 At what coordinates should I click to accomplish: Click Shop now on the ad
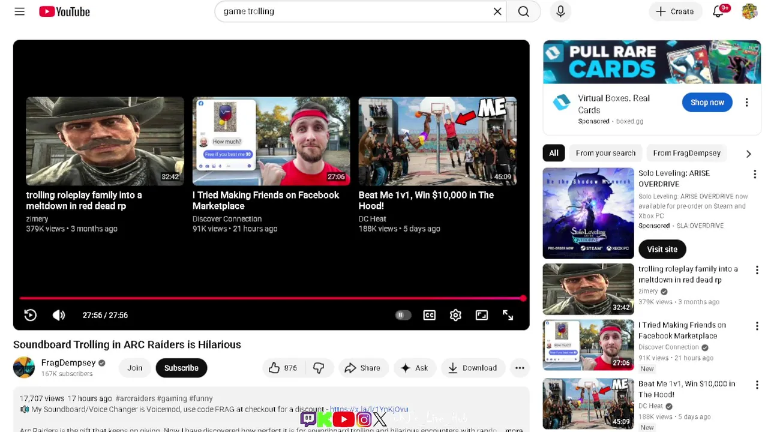pyautogui.click(x=707, y=103)
